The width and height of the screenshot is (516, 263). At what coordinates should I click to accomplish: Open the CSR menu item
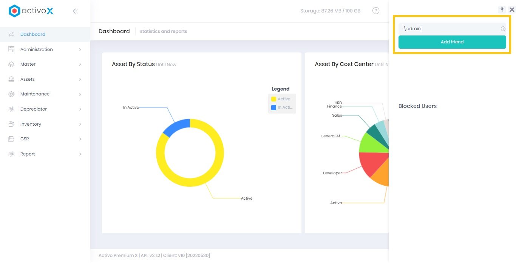coord(25,139)
